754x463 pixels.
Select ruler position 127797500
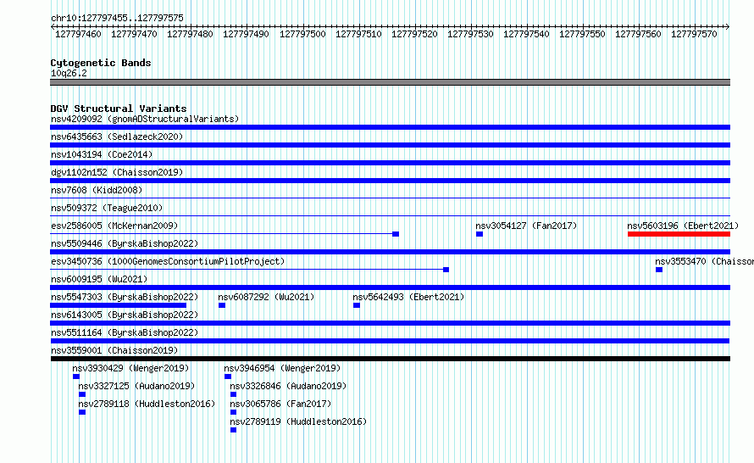(x=302, y=34)
